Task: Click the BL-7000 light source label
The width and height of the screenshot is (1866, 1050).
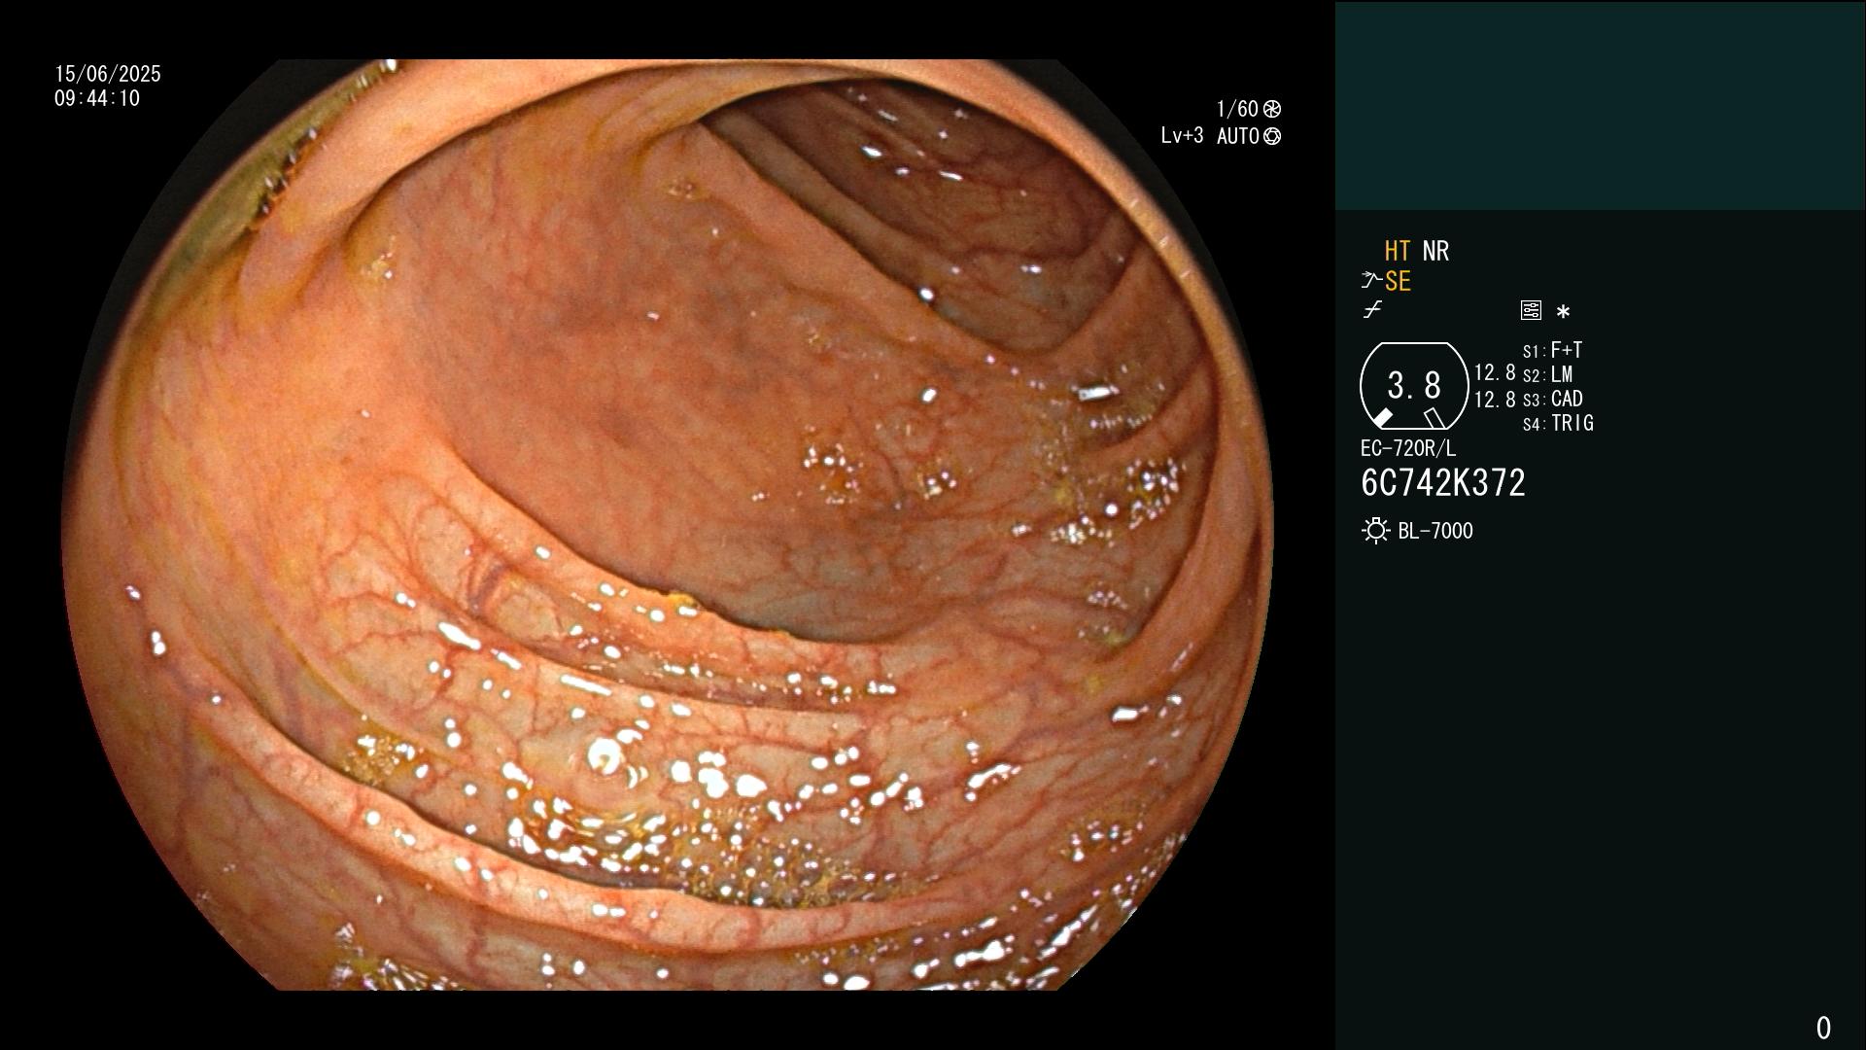Action: tap(1435, 531)
